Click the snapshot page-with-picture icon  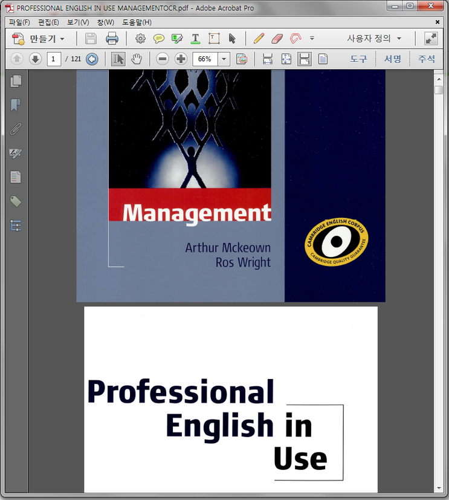click(242, 59)
